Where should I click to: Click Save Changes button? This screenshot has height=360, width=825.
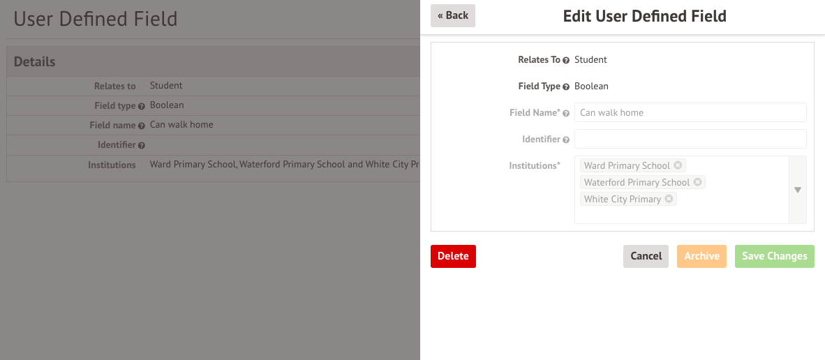tap(774, 256)
